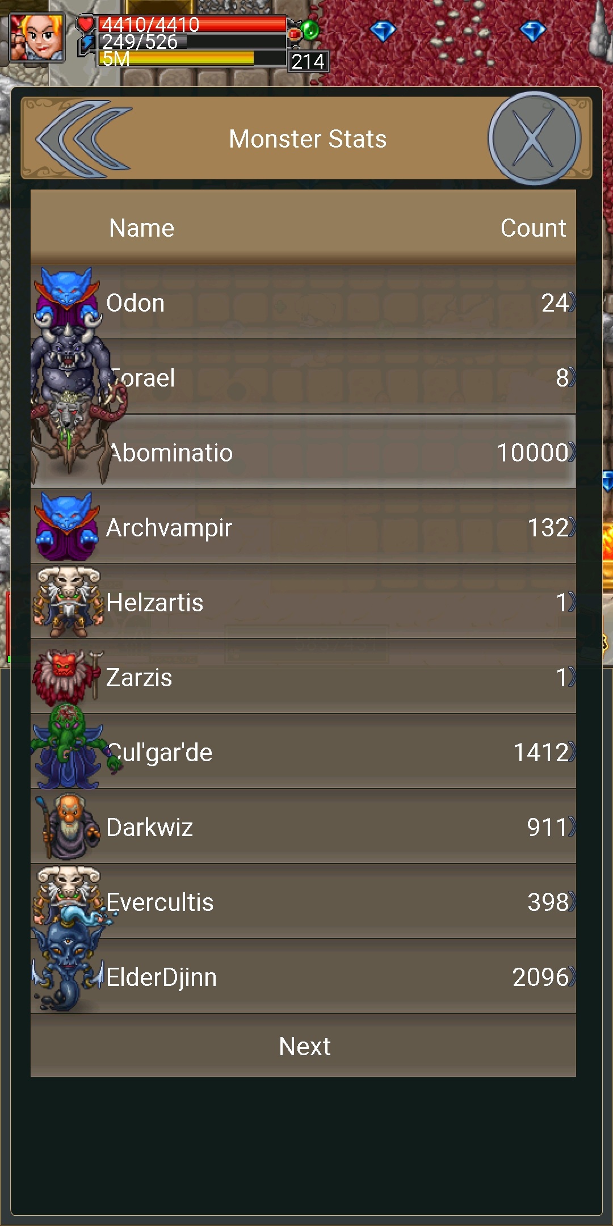Open the Abominatio row details
This screenshot has height=1226, width=613.
click(x=303, y=452)
